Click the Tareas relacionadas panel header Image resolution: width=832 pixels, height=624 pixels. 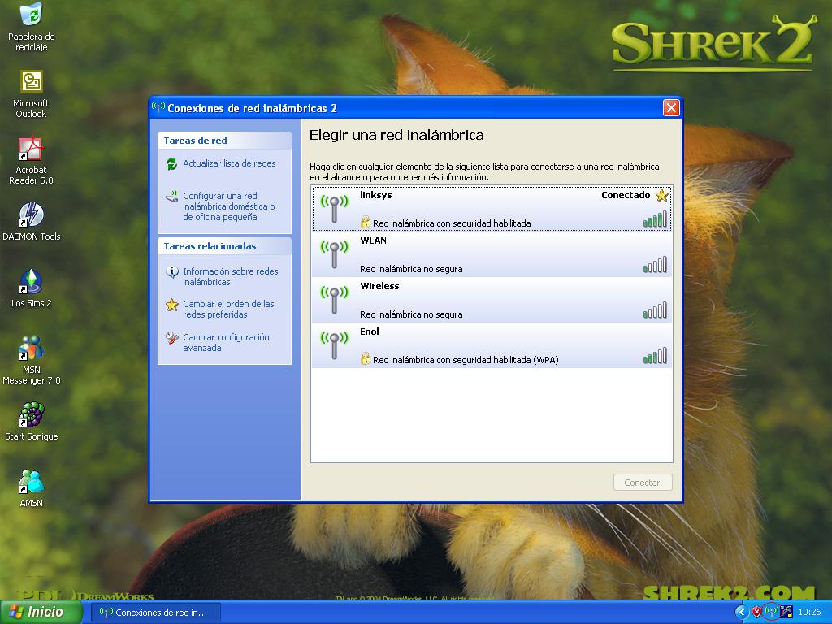pyautogui.click(x=224, y=246)
